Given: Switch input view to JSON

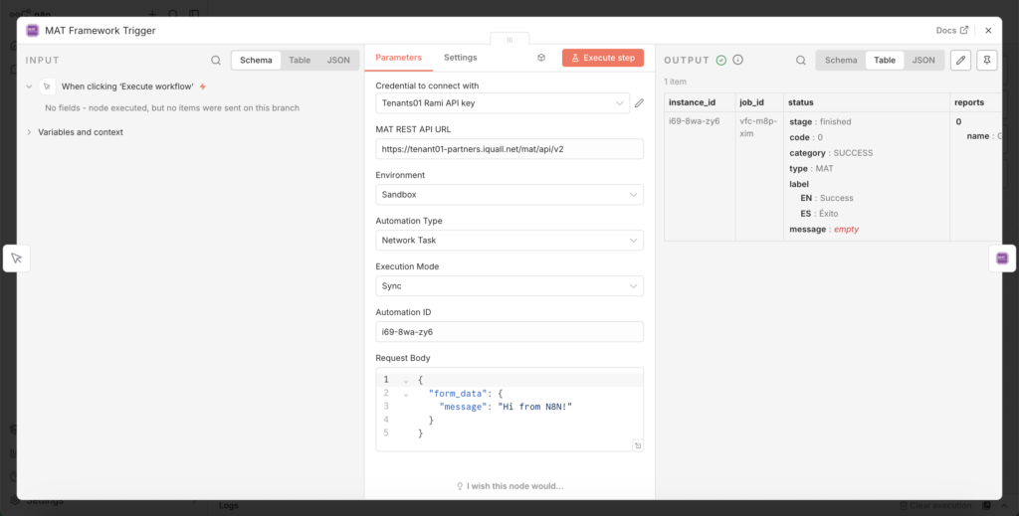Looking at the screenshot, I should pyautogui.click(x=338, y=61).
